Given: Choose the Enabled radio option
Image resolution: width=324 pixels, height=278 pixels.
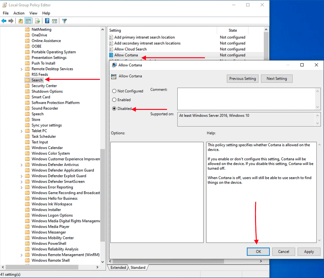Looking at the screenshot, I should [114, 100].
